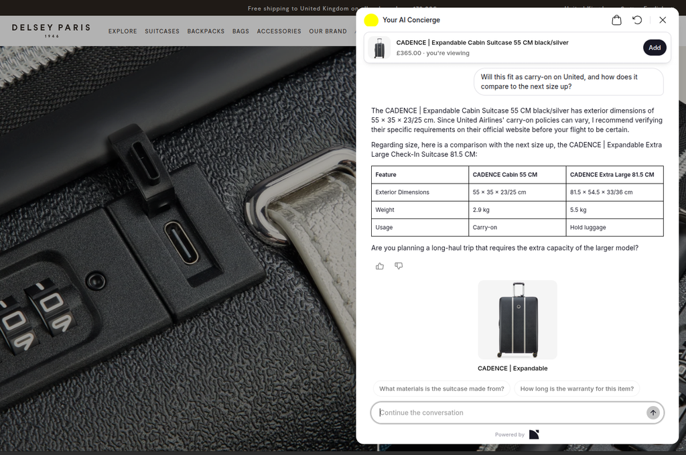Go to the DELSEY PARIS logo home link

51,29
